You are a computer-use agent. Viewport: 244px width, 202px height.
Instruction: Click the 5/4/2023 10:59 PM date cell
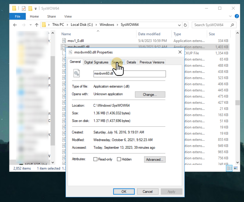tap(152, 41)
